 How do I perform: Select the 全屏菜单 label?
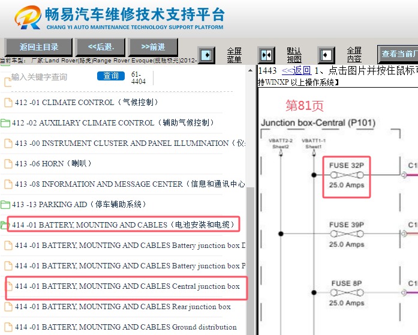pyautogui.click(x=234, y=55)
